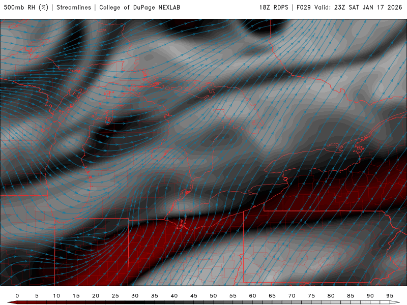Click the colorbar label "50"
Image resolution: width=407 pixels, height=305 pixels.
213,296
